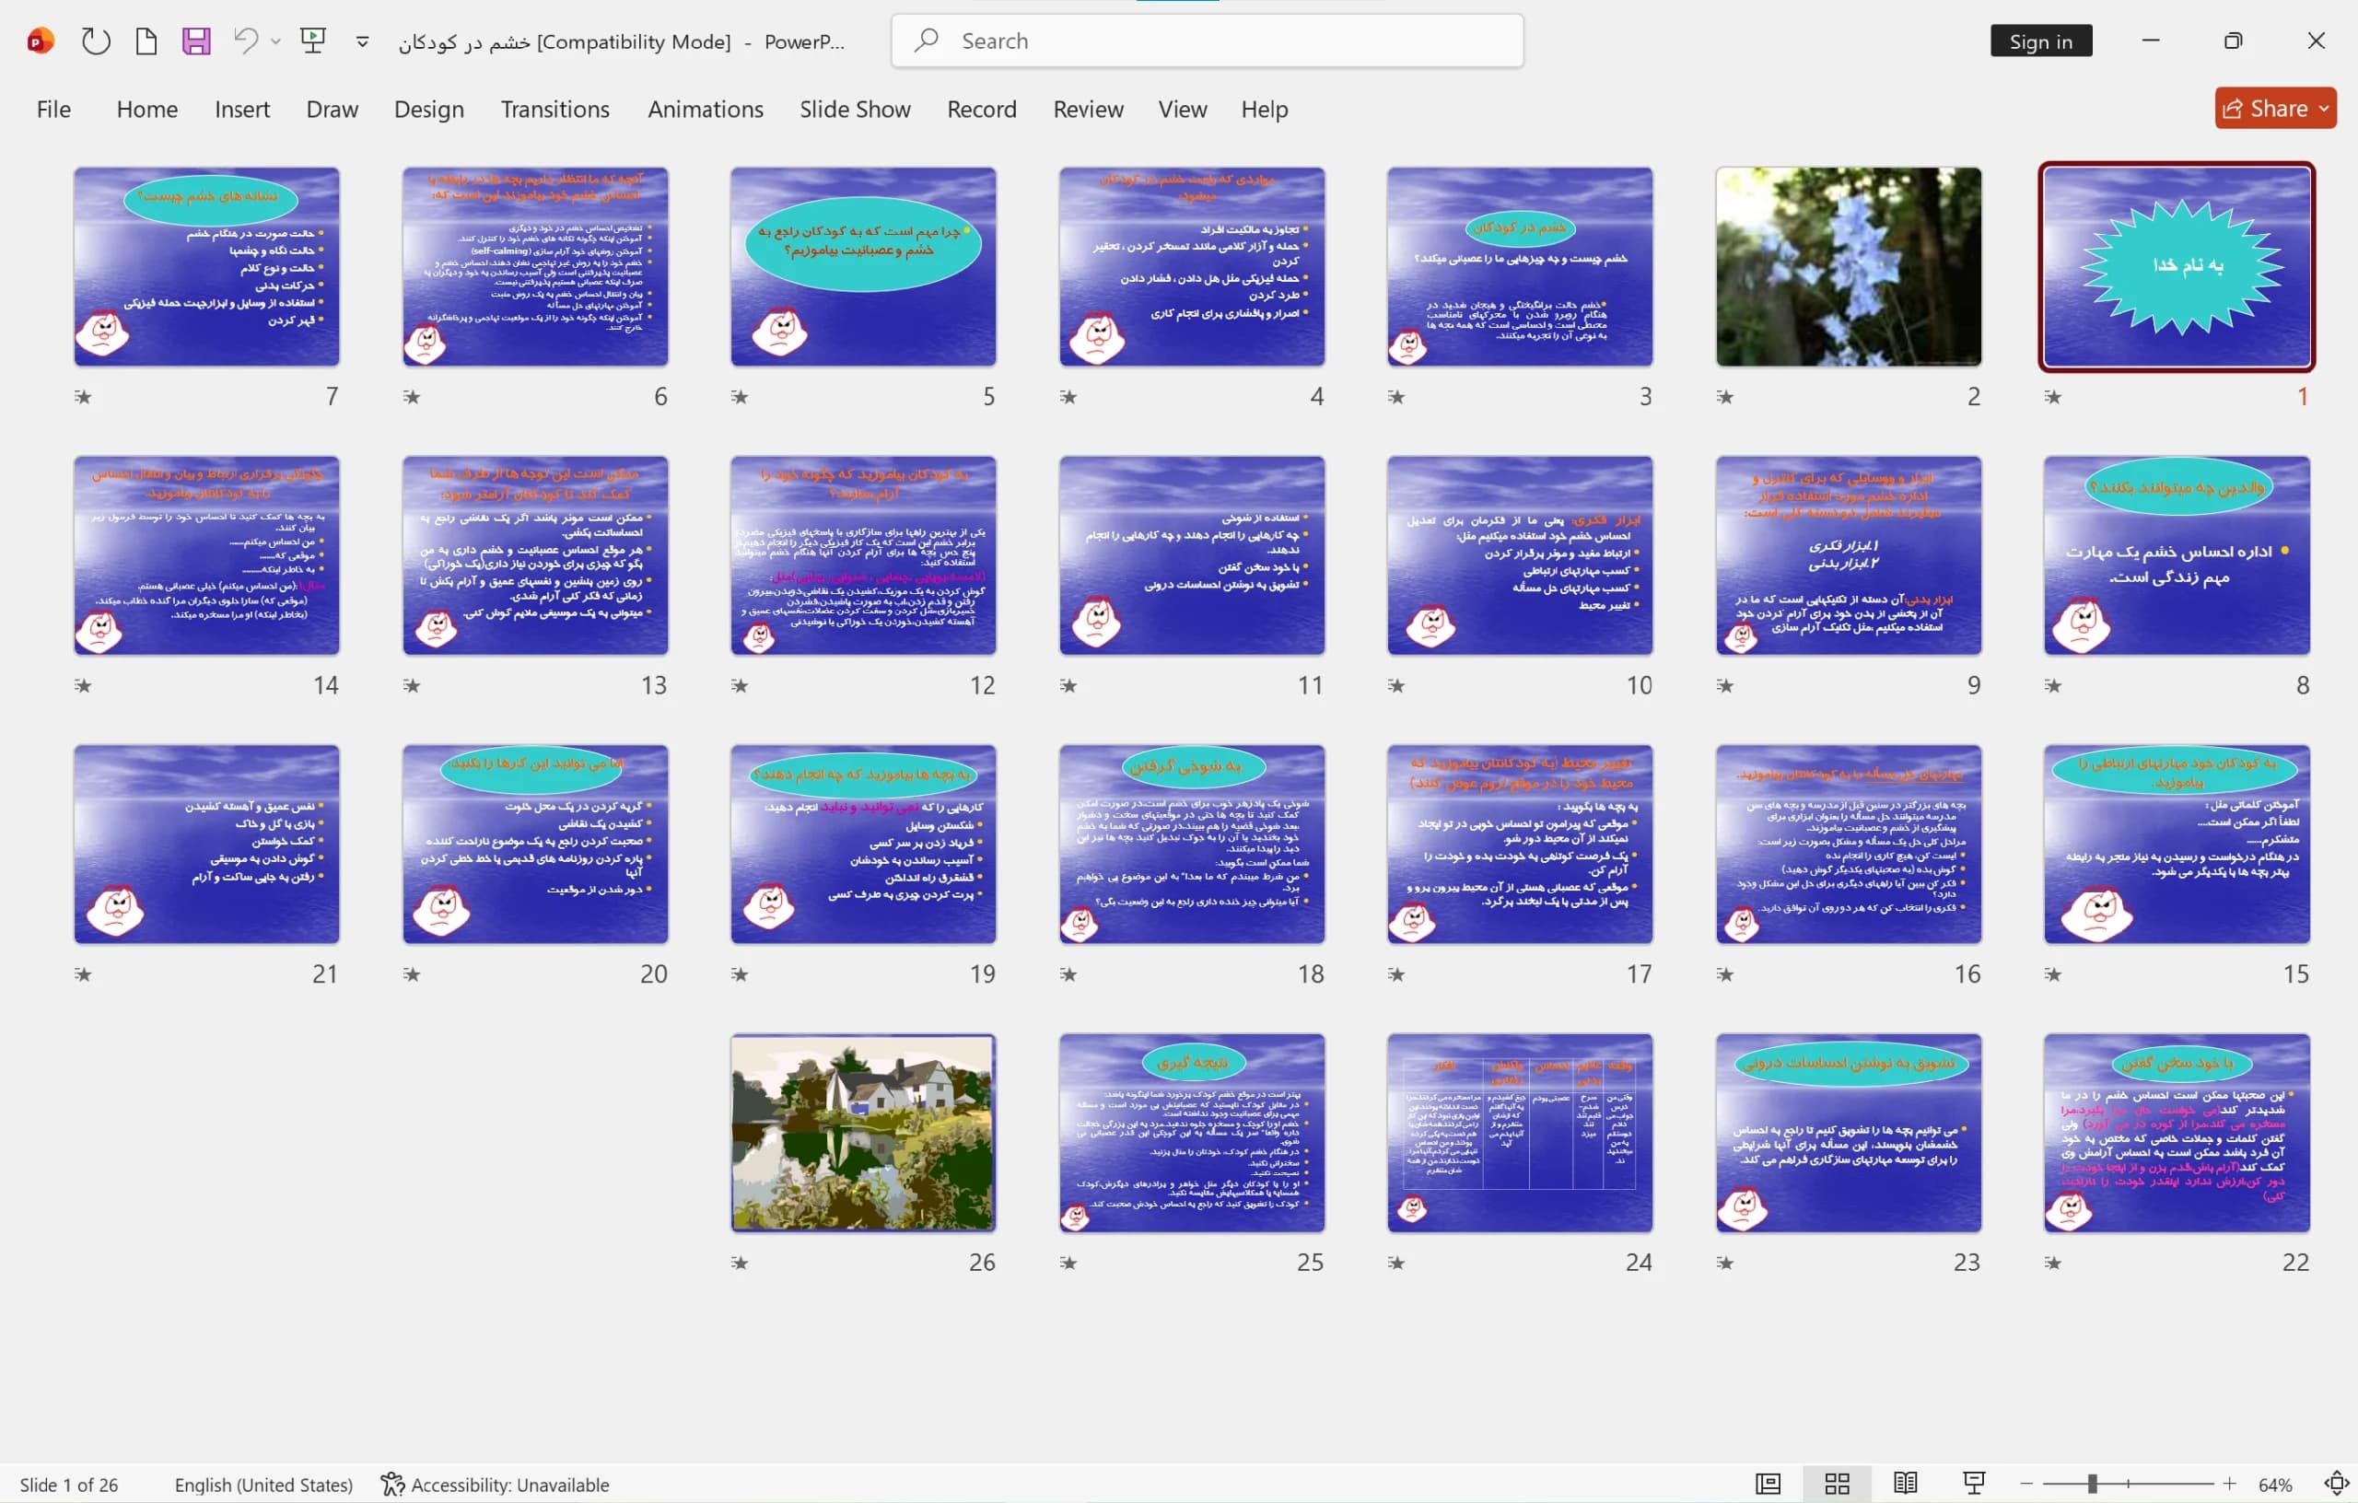Image resolution: width=2358 pixels, height=1503 pixels.
Task: Click the New blank presentation icon
Action: [x=146, y=41]
